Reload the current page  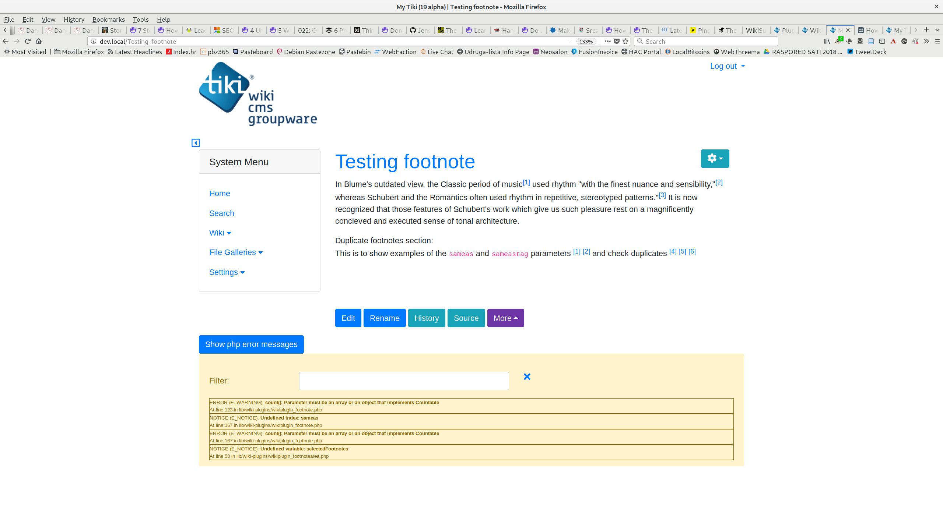point(28,41)
